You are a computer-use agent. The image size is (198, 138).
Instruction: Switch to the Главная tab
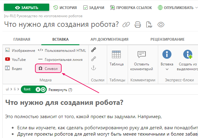click(22, 39)
